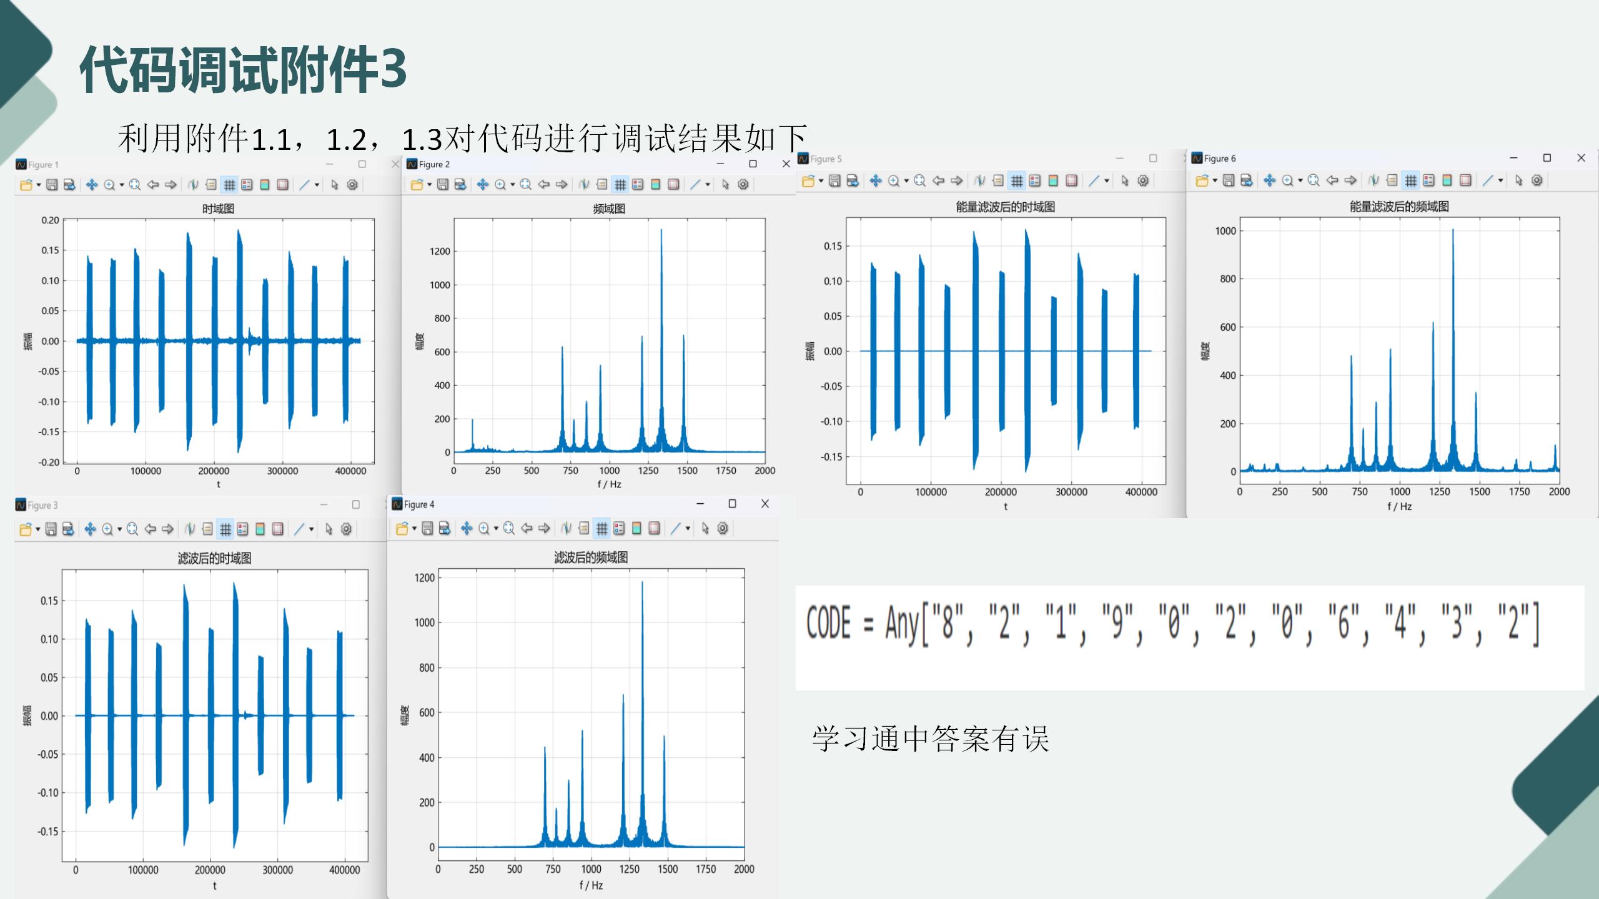Select the zoom tool in Figure 1

tap(109, 185)
